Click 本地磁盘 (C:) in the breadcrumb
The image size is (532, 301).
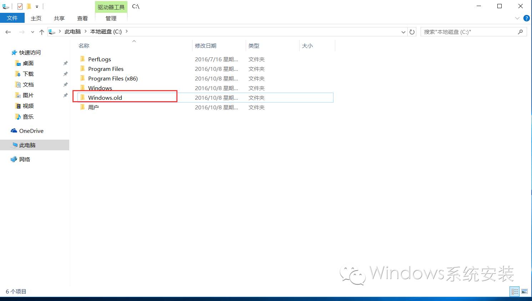tap(106, 32)
